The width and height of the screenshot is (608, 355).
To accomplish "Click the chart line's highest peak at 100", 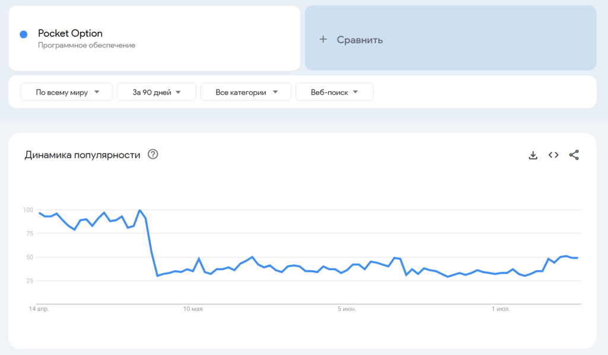I will (140, 210).
